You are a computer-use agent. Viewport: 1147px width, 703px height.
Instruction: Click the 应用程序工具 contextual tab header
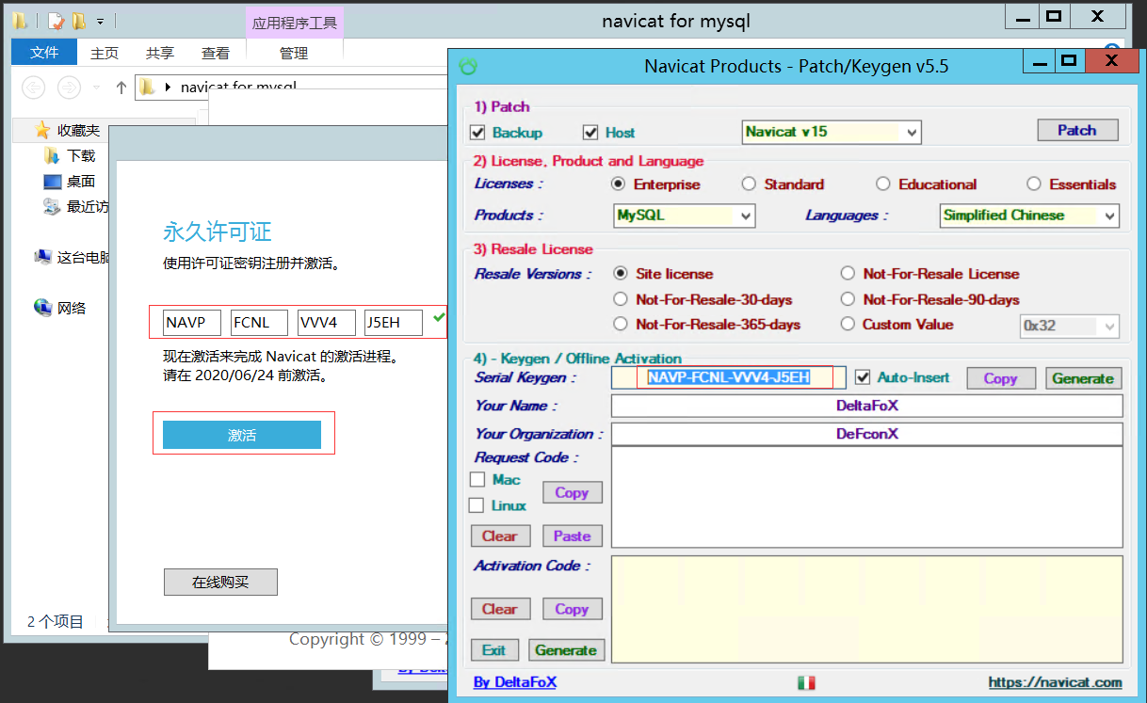point(295,24)
